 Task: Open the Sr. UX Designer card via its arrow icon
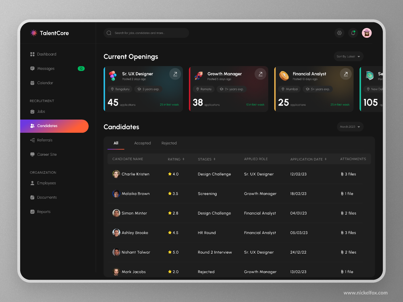[175, 74]
